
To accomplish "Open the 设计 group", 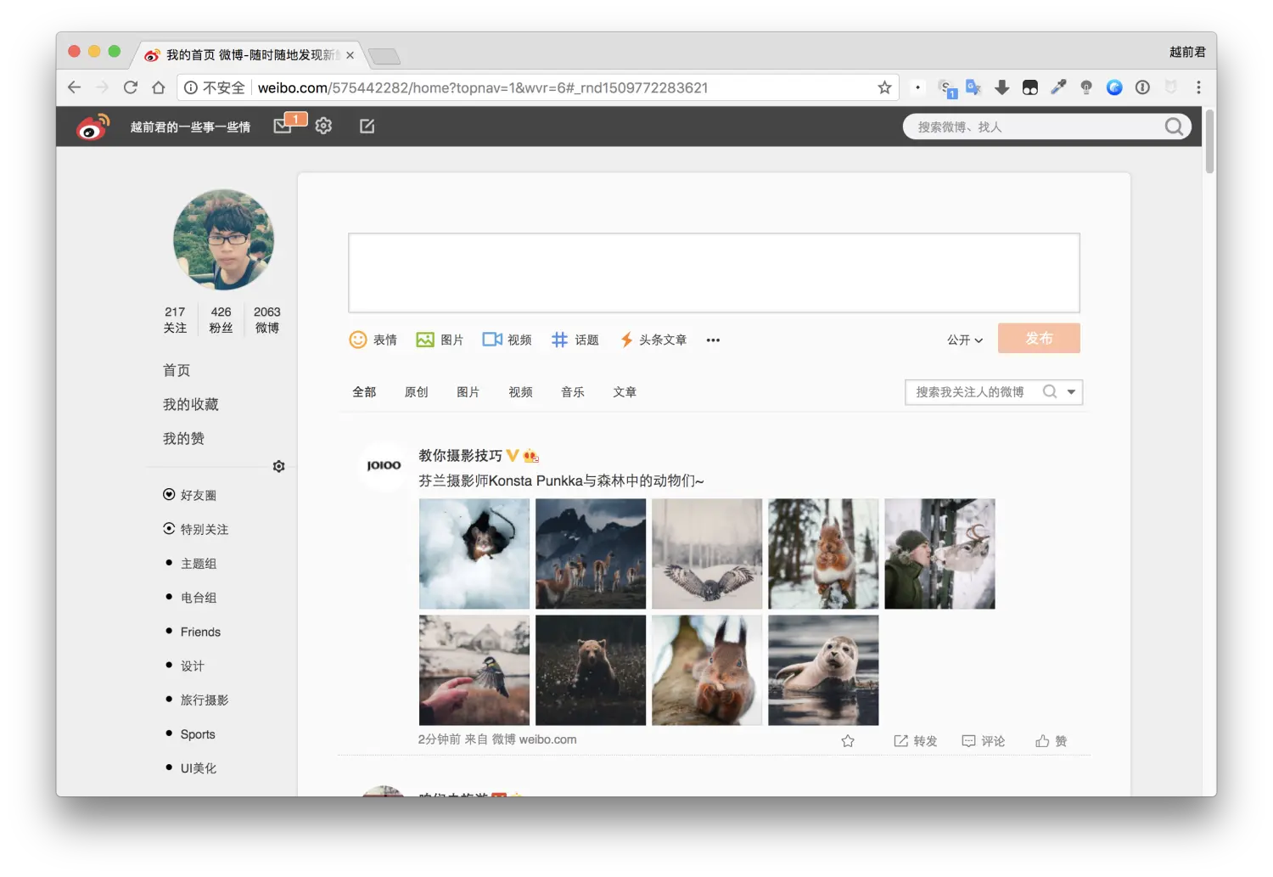I will click(x=193, y=666).
